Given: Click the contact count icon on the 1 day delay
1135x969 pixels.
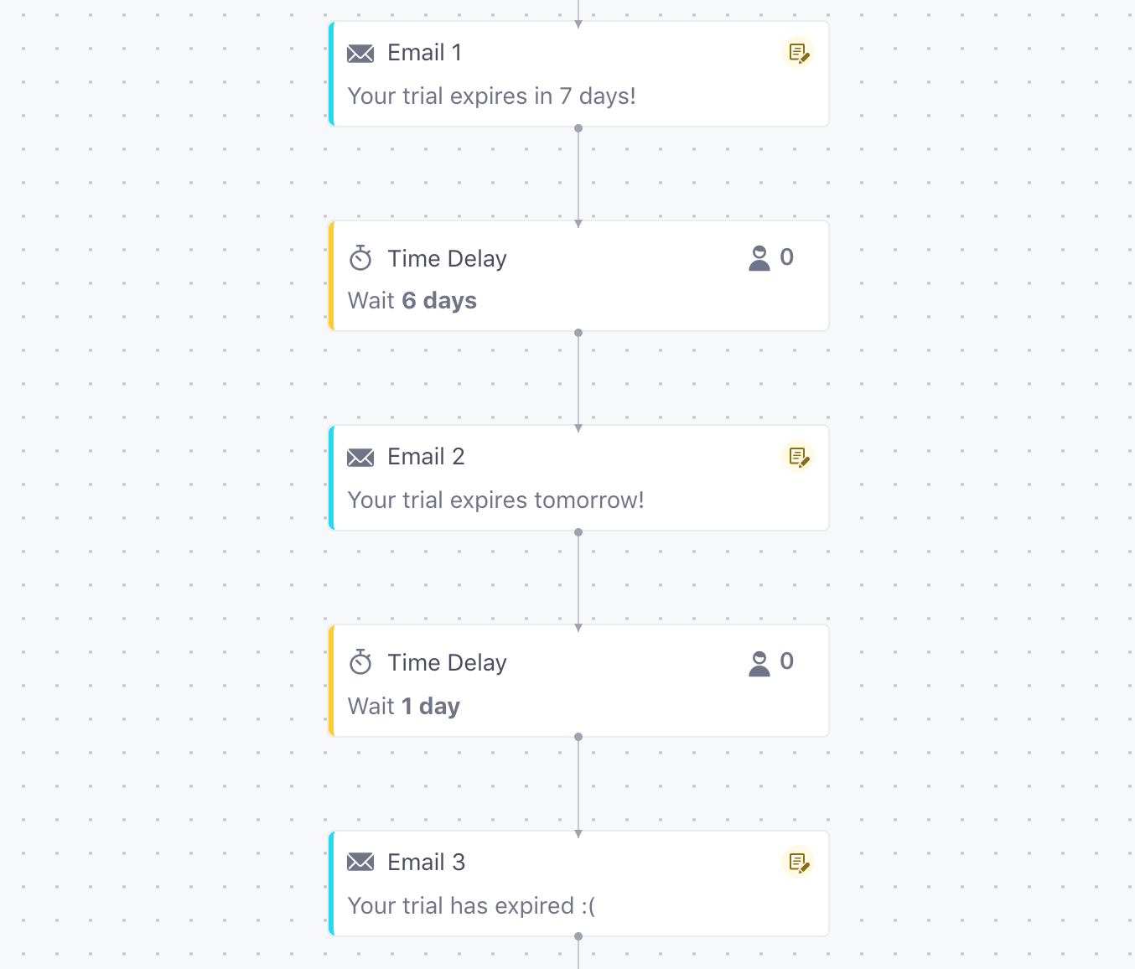Looking at the screenshot, I should tap(759, 664).
